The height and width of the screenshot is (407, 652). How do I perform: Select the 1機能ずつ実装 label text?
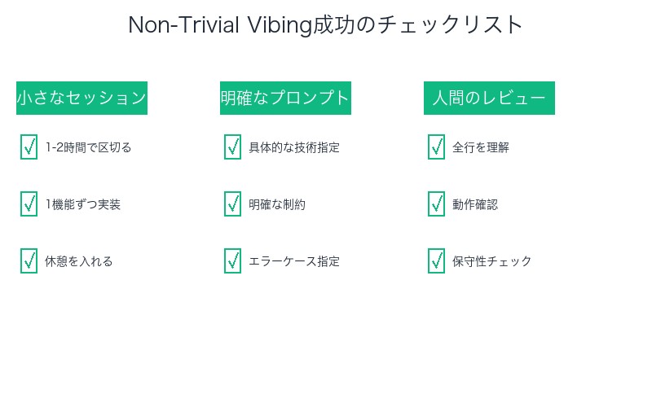(83, 204)
